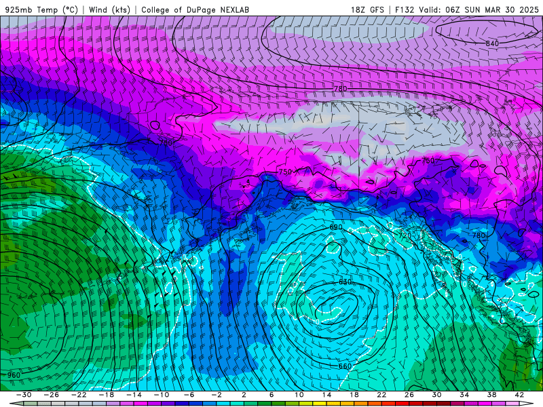Image resolution: width=543 pixels, height=407 pixels.
Task: Select the '10' positive color scale label
Action: [x=299, y=395]
